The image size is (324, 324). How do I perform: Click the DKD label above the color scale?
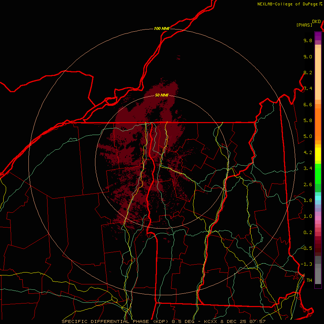[x=316, y=22]
